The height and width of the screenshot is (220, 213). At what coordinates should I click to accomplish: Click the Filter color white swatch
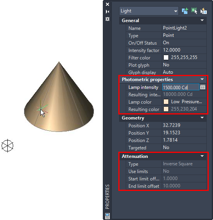coord(166,57)
